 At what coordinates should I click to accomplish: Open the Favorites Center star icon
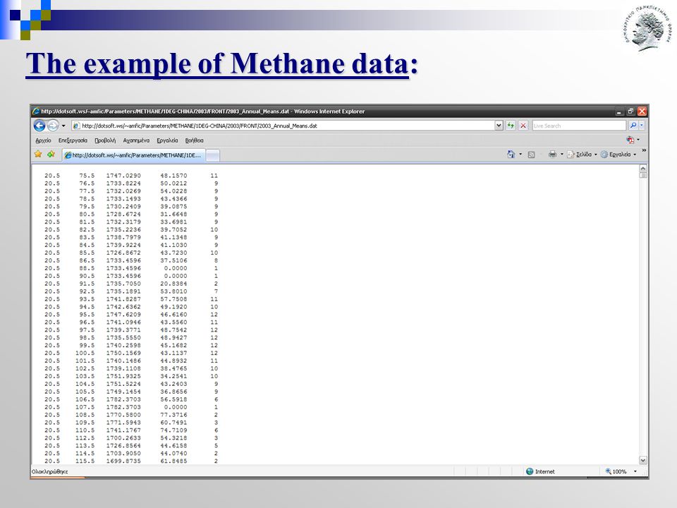point(38,155)
